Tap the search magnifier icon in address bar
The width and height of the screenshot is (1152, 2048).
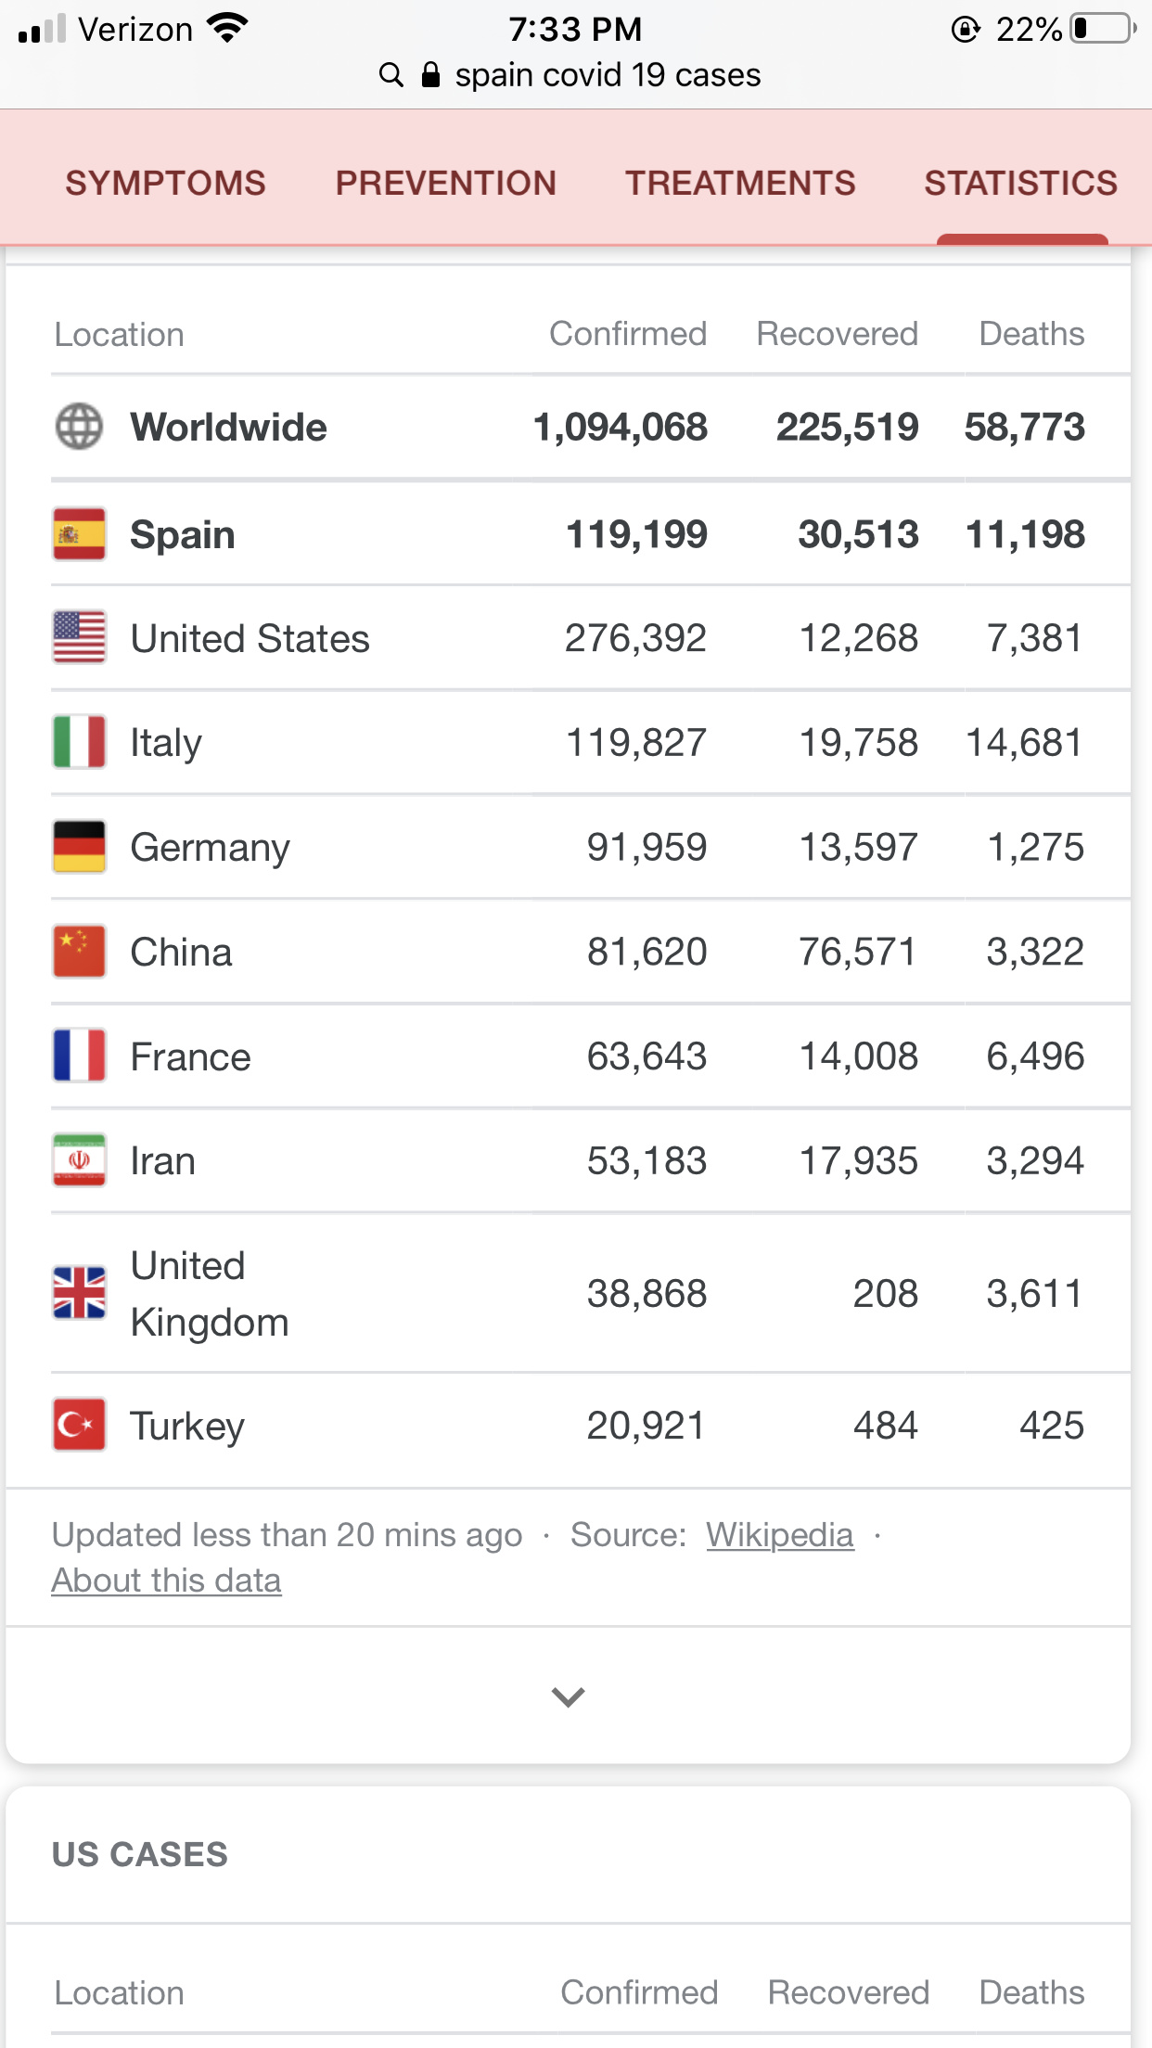(391, 75)
